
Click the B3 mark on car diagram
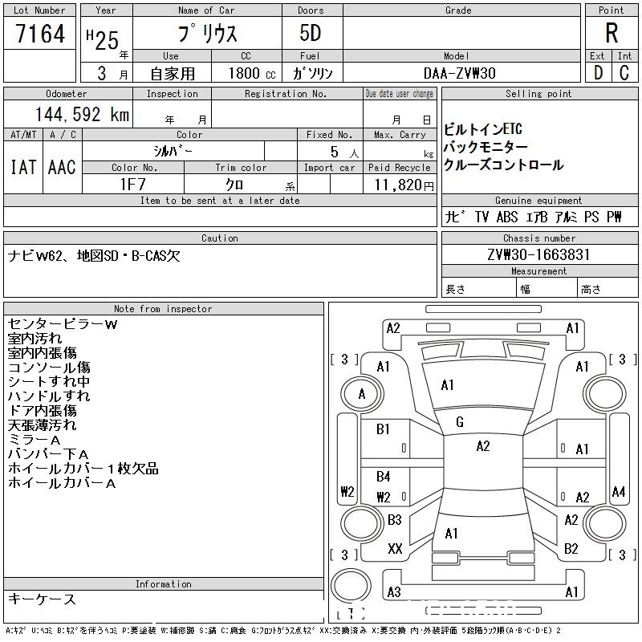pos(395,520)
